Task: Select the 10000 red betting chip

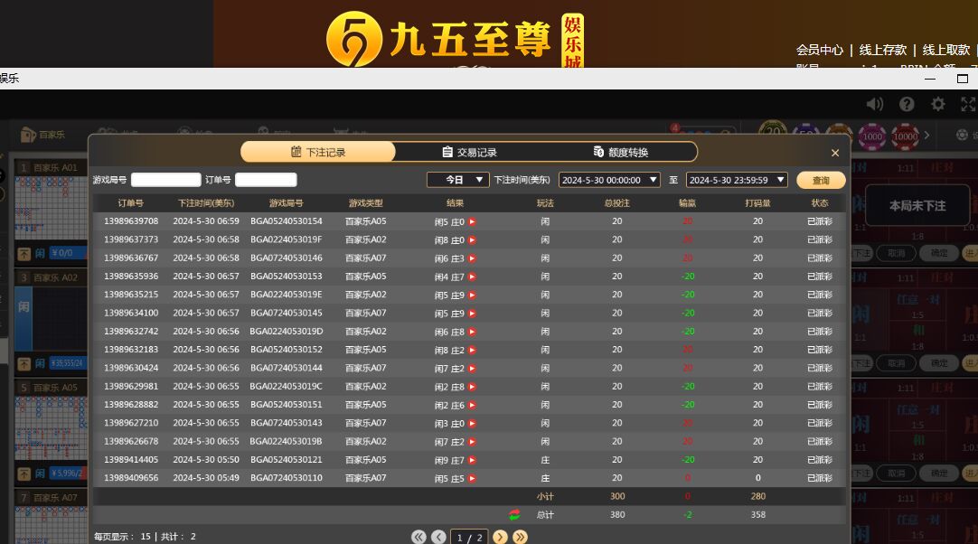Action: coord(905,136)
